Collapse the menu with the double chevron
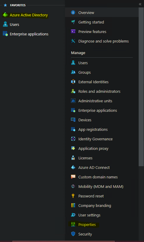Viewport: 144px width, 242px height. 140,4
